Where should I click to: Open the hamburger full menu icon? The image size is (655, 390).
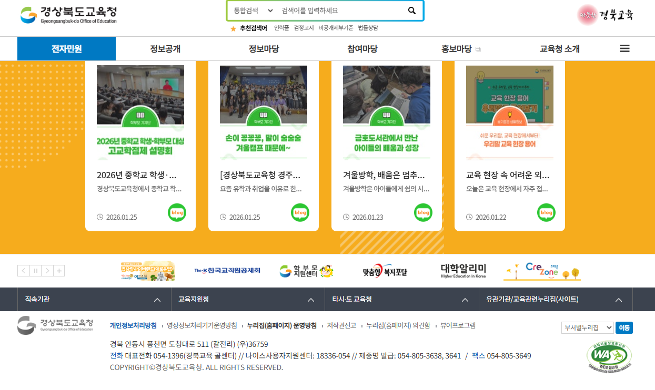coord(624,48)
